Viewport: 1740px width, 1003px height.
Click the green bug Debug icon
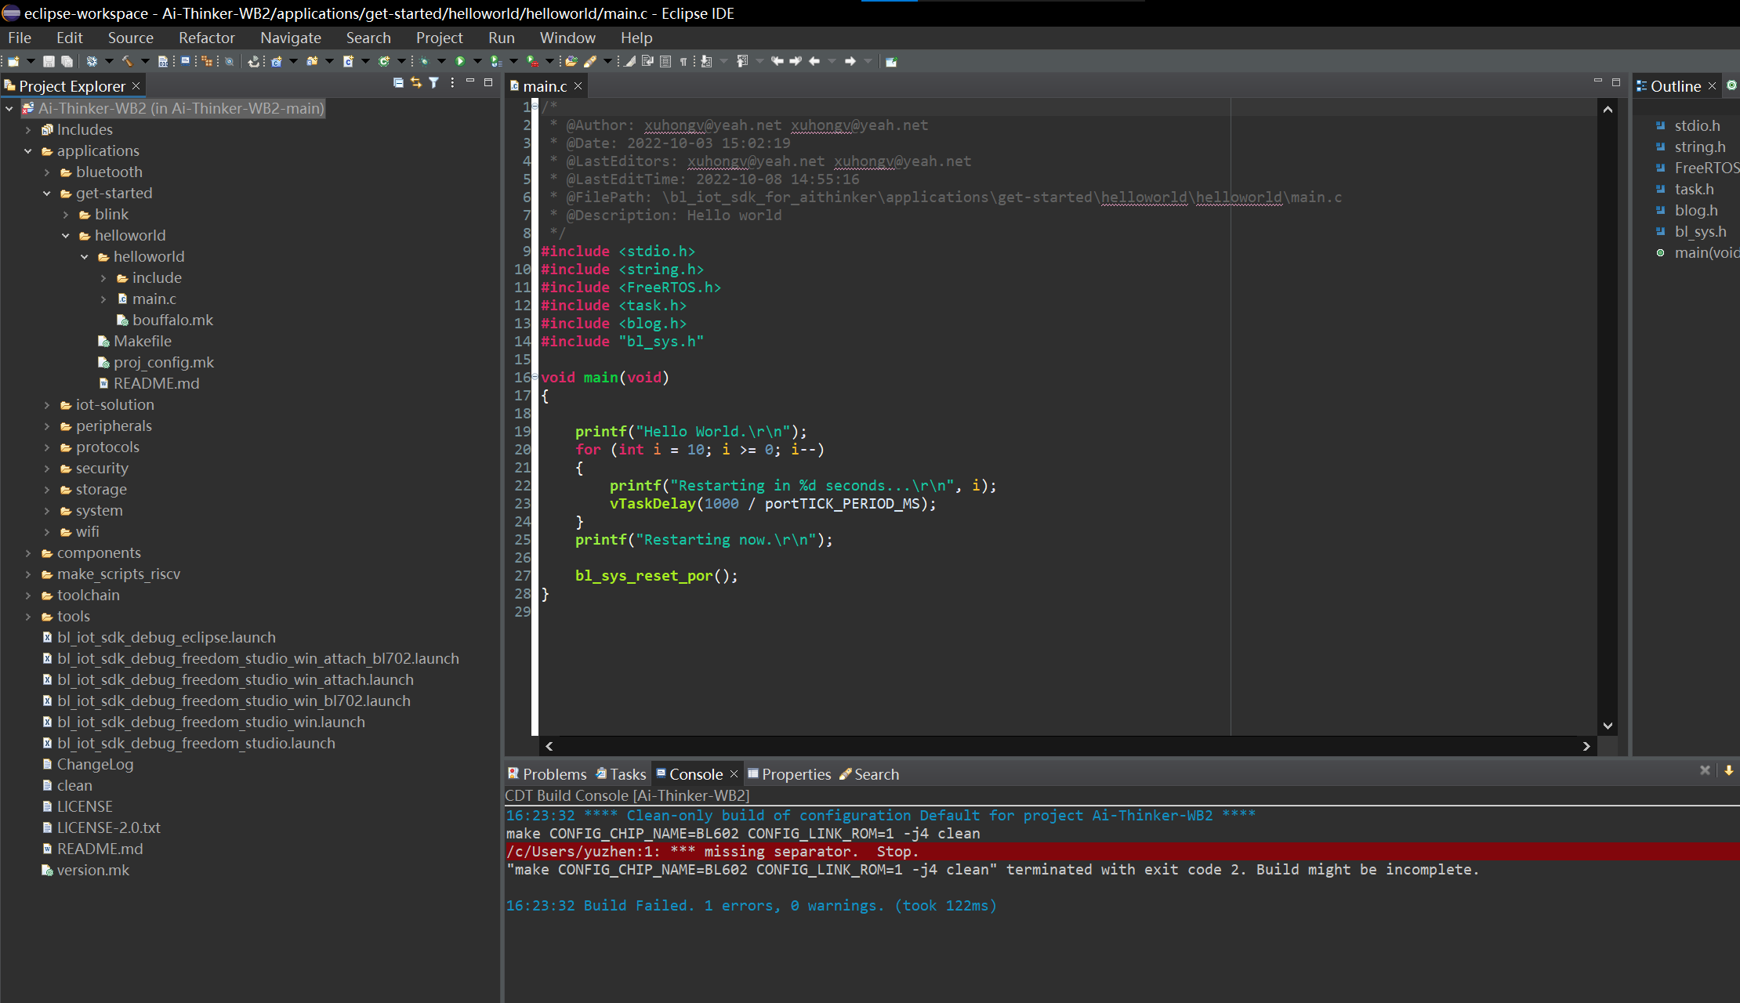[x=424, y=61]
